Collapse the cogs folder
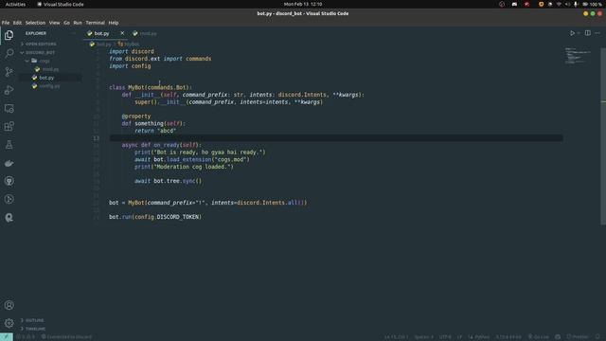 click(x=50, y=61)
